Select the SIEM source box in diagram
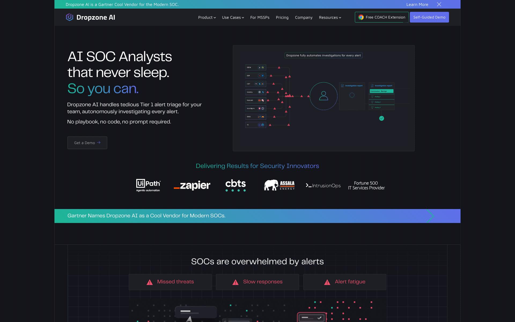This screenshot has width=515, height=322. pyautogui.click(x=256, y=68)
